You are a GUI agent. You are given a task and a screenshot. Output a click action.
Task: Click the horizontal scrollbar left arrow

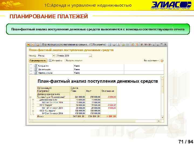point(31,121)
